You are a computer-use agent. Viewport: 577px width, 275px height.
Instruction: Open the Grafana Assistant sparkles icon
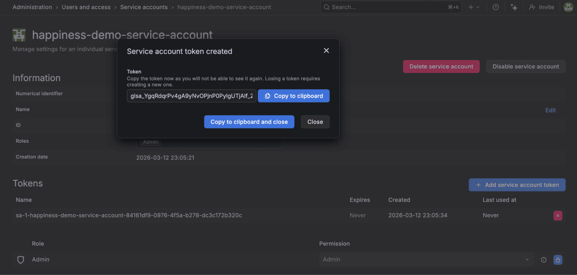514,7
